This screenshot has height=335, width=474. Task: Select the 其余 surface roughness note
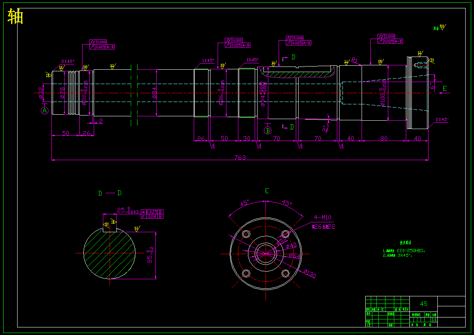440,27
